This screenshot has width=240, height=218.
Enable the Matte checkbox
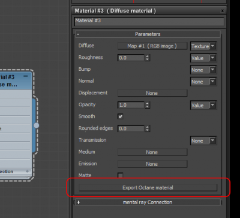coord(121,175)
